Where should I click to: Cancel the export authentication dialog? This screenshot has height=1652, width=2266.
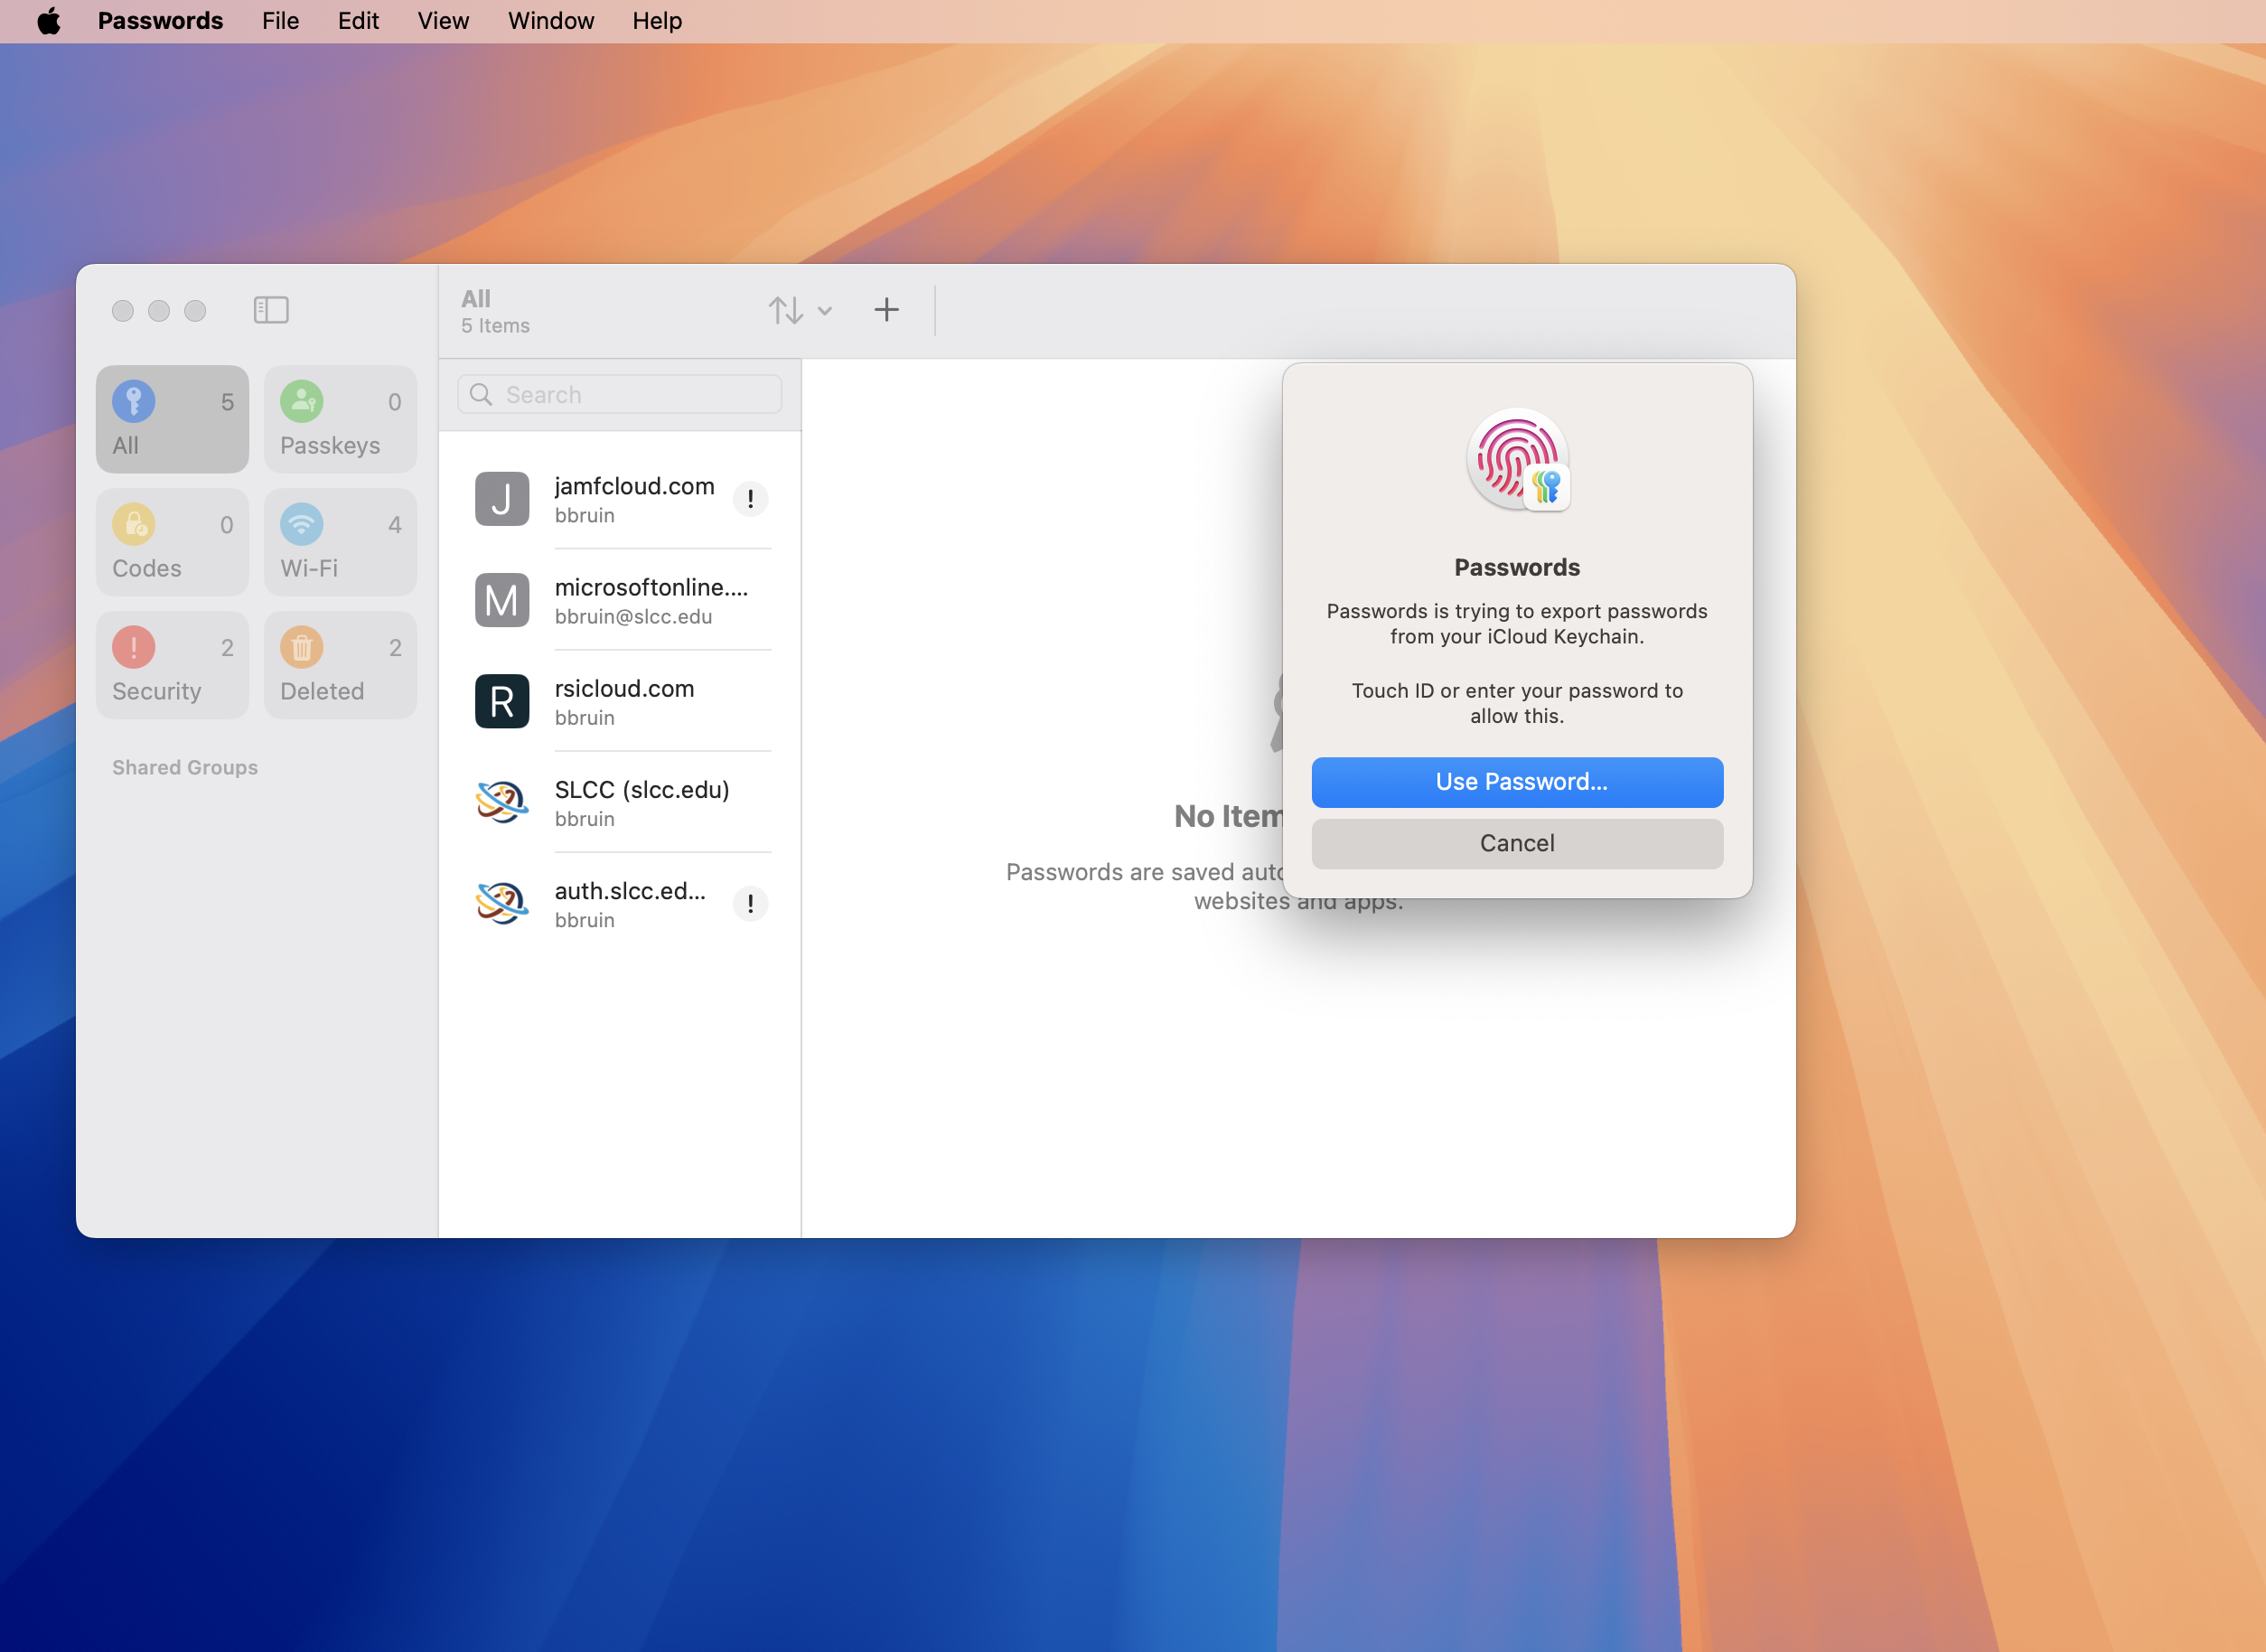pos(1516,844)
